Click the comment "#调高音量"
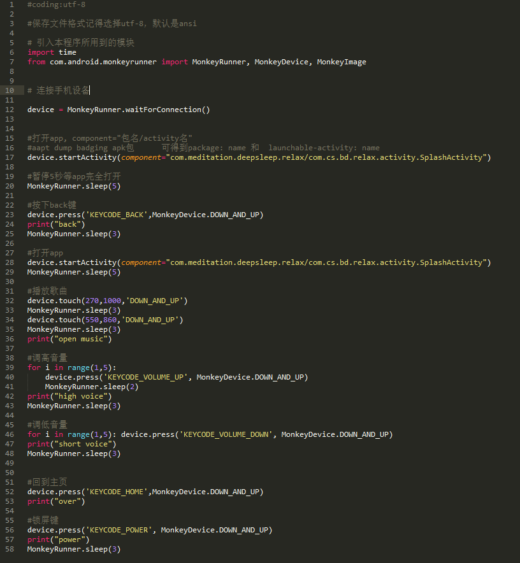The width and height of the screenshot is (520, 563). (x=47, y=359)
